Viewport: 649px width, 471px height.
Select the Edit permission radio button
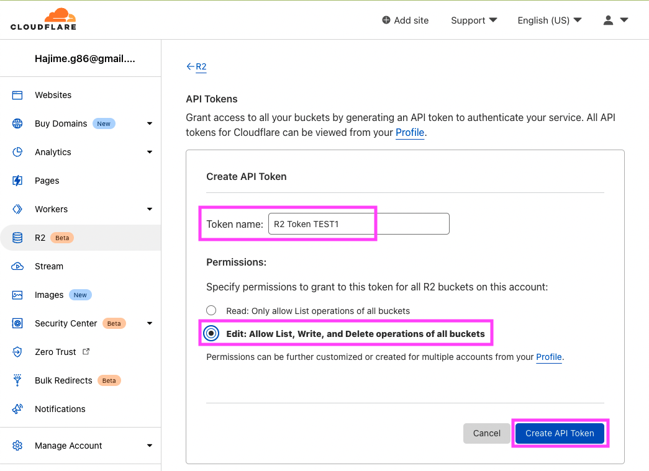coord(211,333)
